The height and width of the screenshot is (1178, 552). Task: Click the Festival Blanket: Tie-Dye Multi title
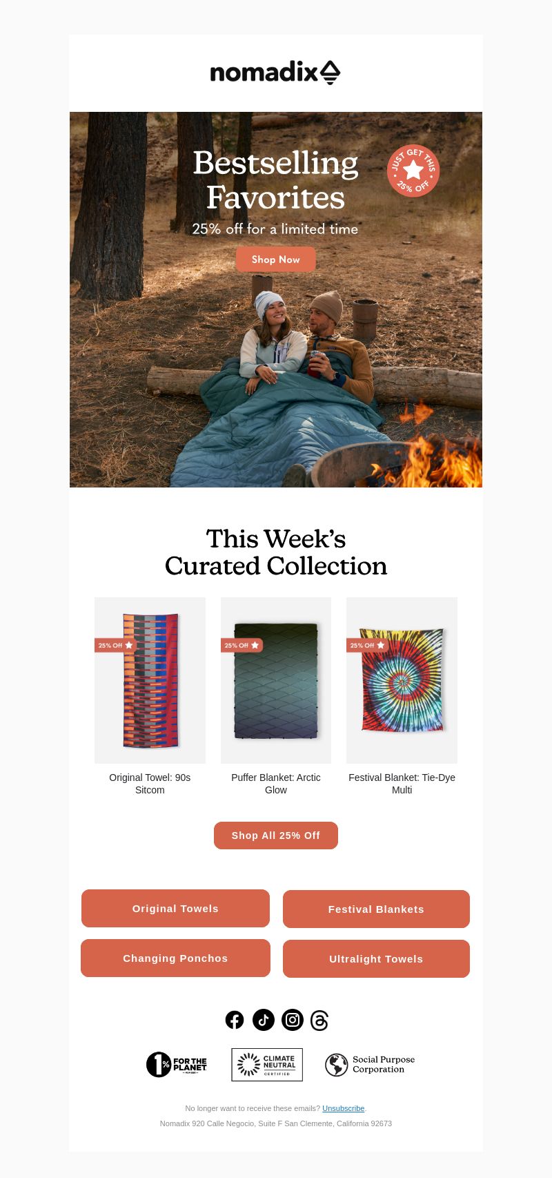pyautogui.click(x=402, y=784)
